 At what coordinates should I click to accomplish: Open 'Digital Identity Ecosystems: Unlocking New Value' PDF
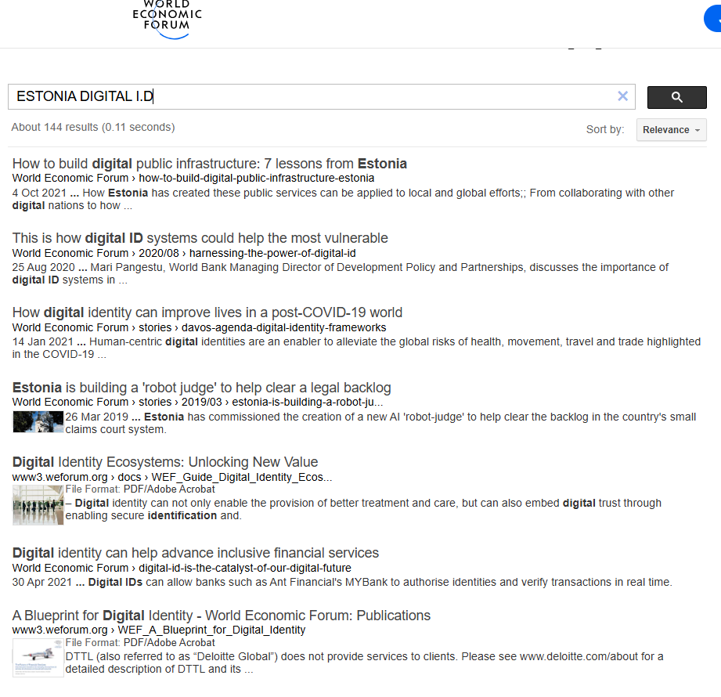(164, 462)
